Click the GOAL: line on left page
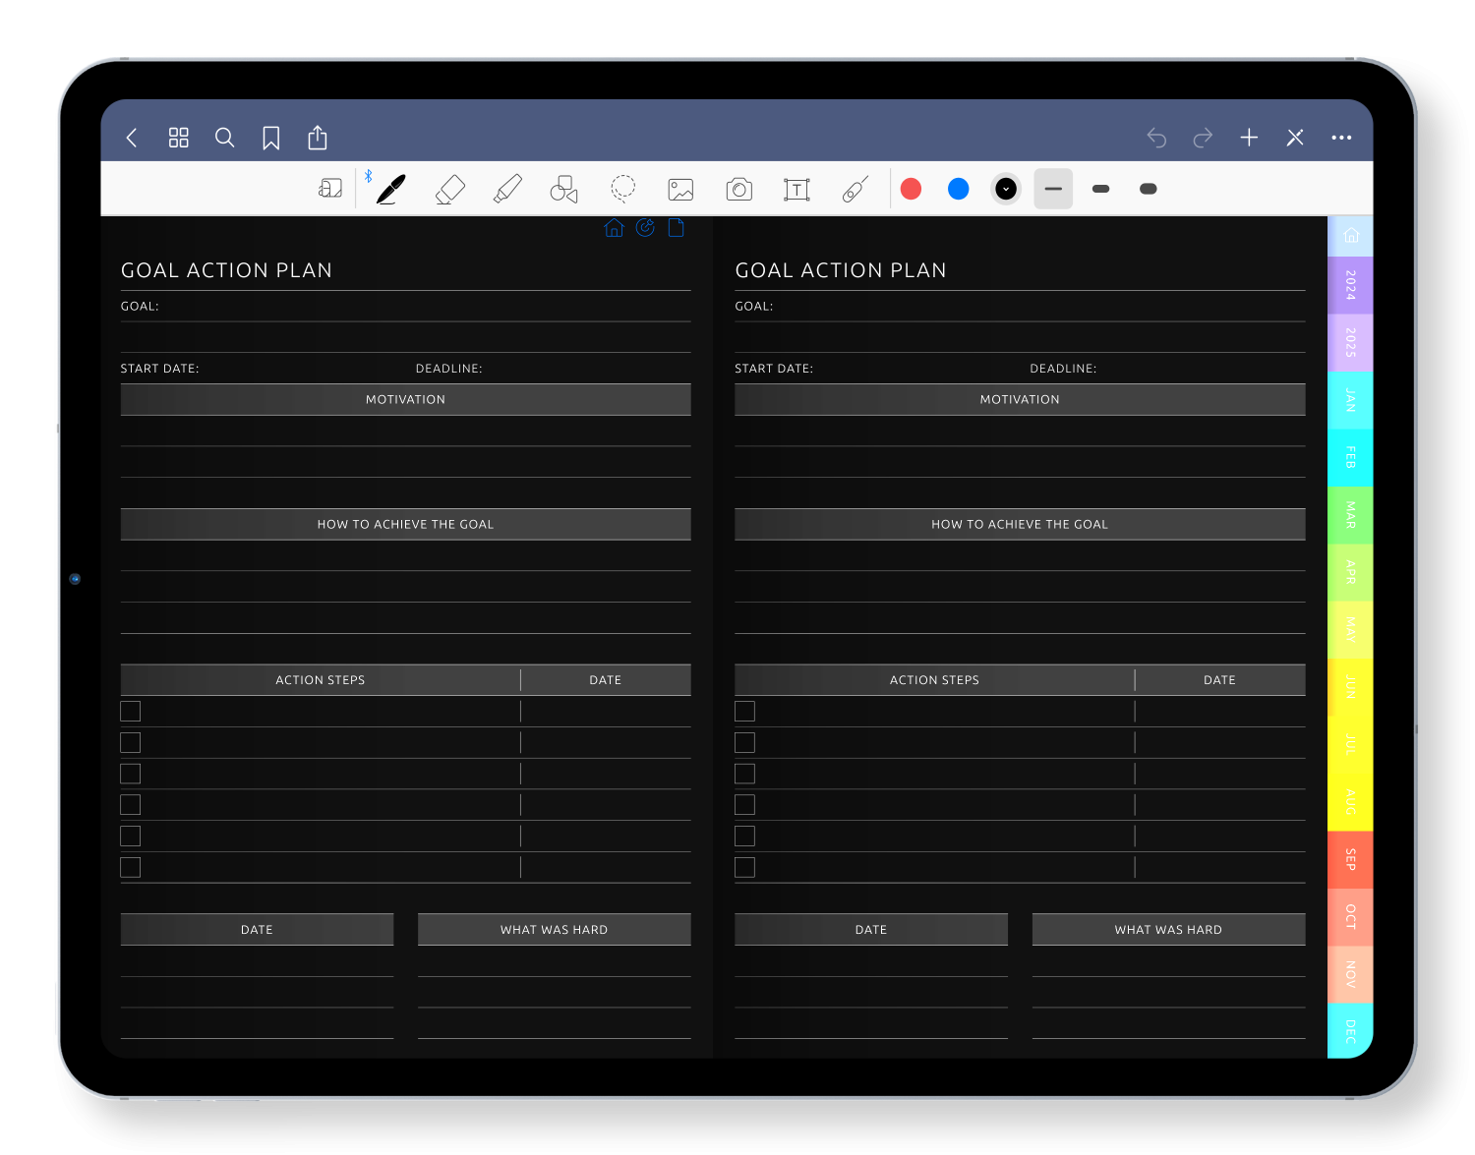Viewport: 1475px width, 1155px height. 405,307
